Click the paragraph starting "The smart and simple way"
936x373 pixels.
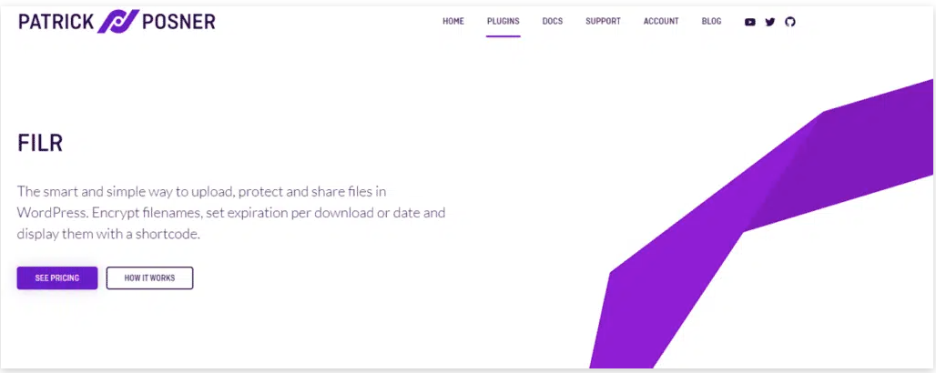[x=231, y=213]
